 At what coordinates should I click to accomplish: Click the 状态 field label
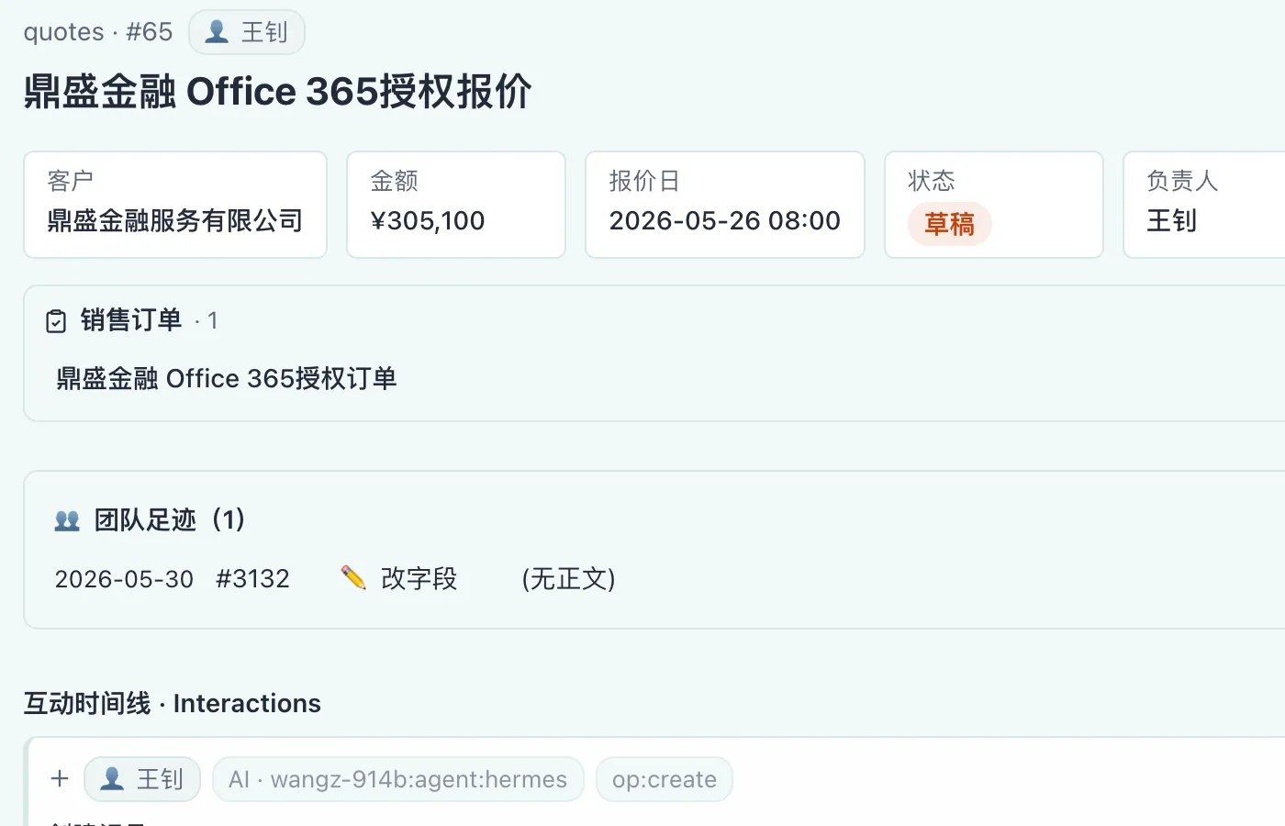932,181
